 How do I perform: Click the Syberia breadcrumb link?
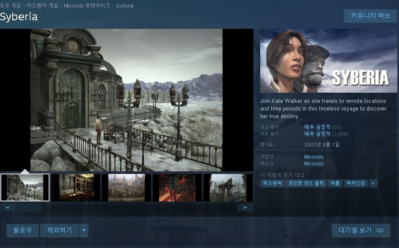pos(125,6)
